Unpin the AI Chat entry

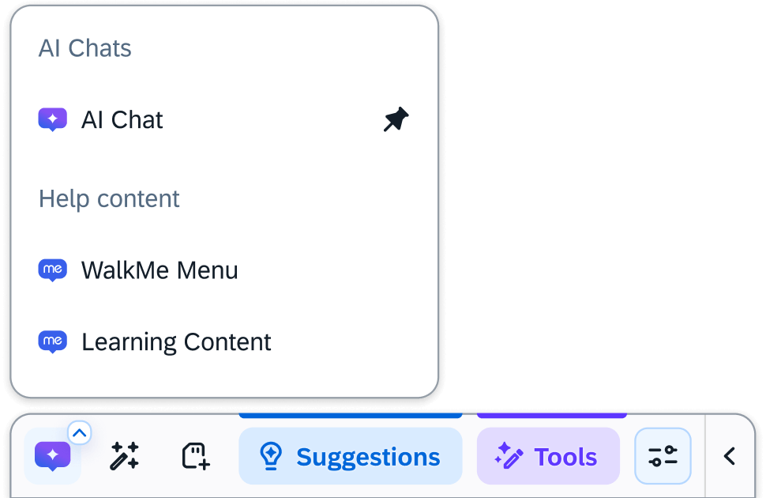395,119
